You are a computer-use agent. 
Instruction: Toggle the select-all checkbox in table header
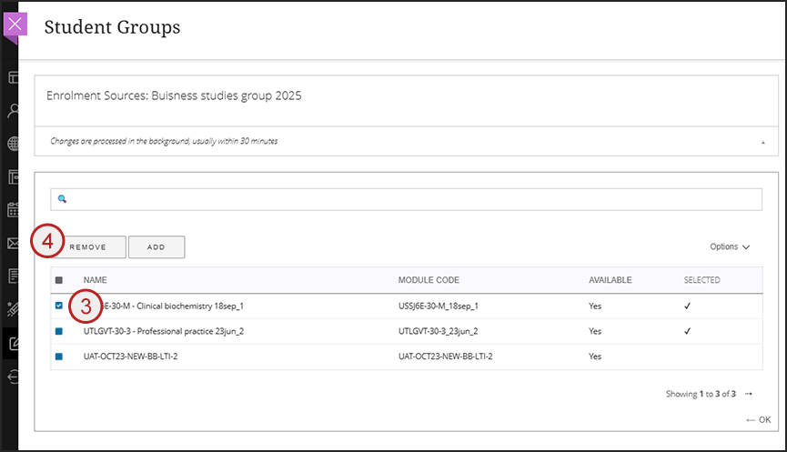point(59,280)
